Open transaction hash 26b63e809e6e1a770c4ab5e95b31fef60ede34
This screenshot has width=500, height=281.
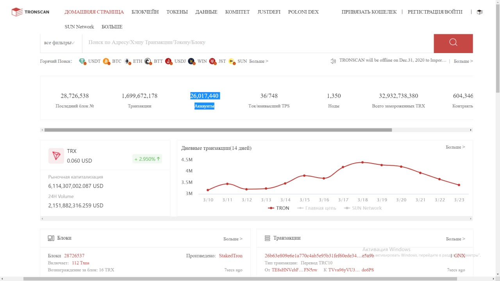(x=319, y=256)
